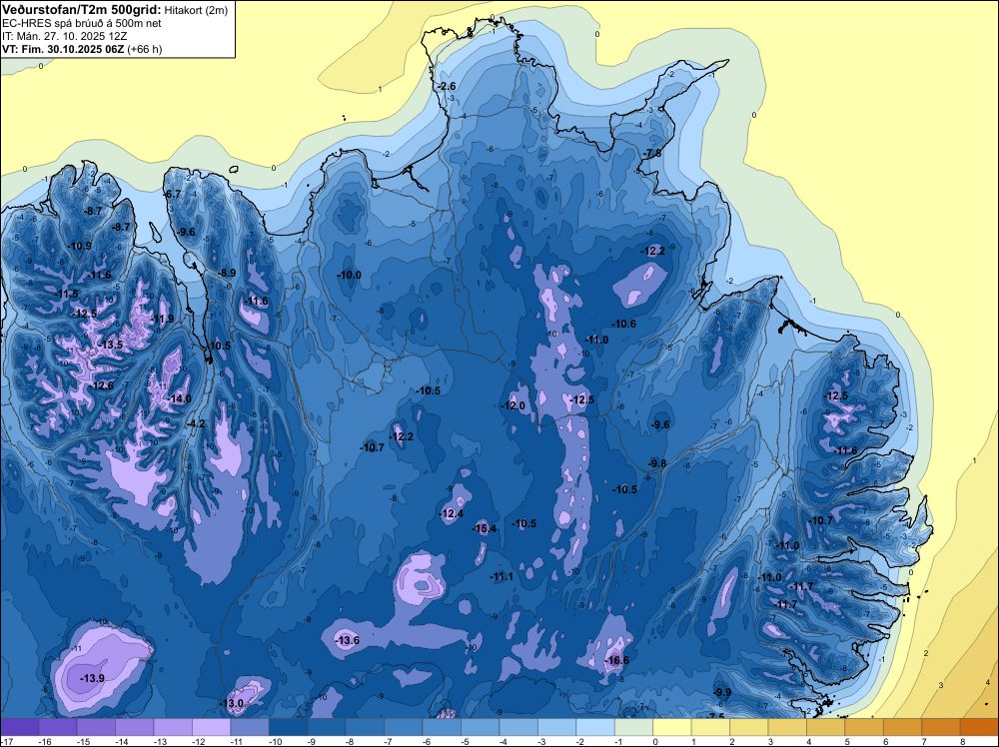
Task: Click the -17 color swatch in the legend
Action: point(20,727)
